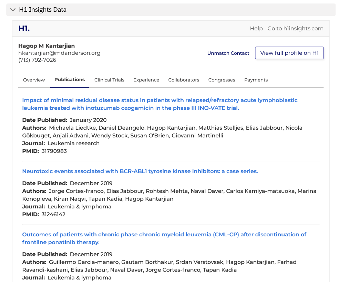Click the Hagop M Kantarjian contact name

[x=47, y=46]
